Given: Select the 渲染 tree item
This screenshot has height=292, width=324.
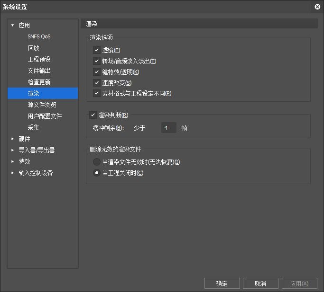Looking at the screenshot, I should pos(43,93).
